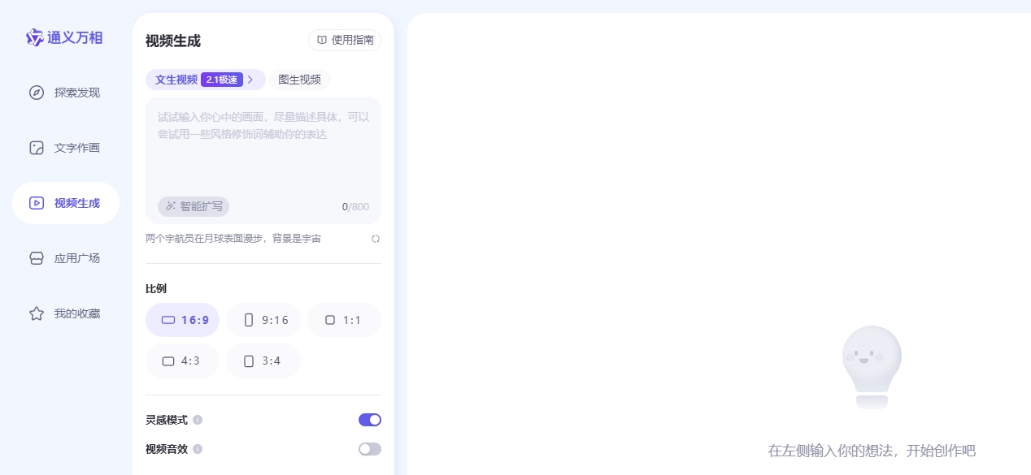
Task: Open 应用广场 store icon in sidebar
Action: 37,258
